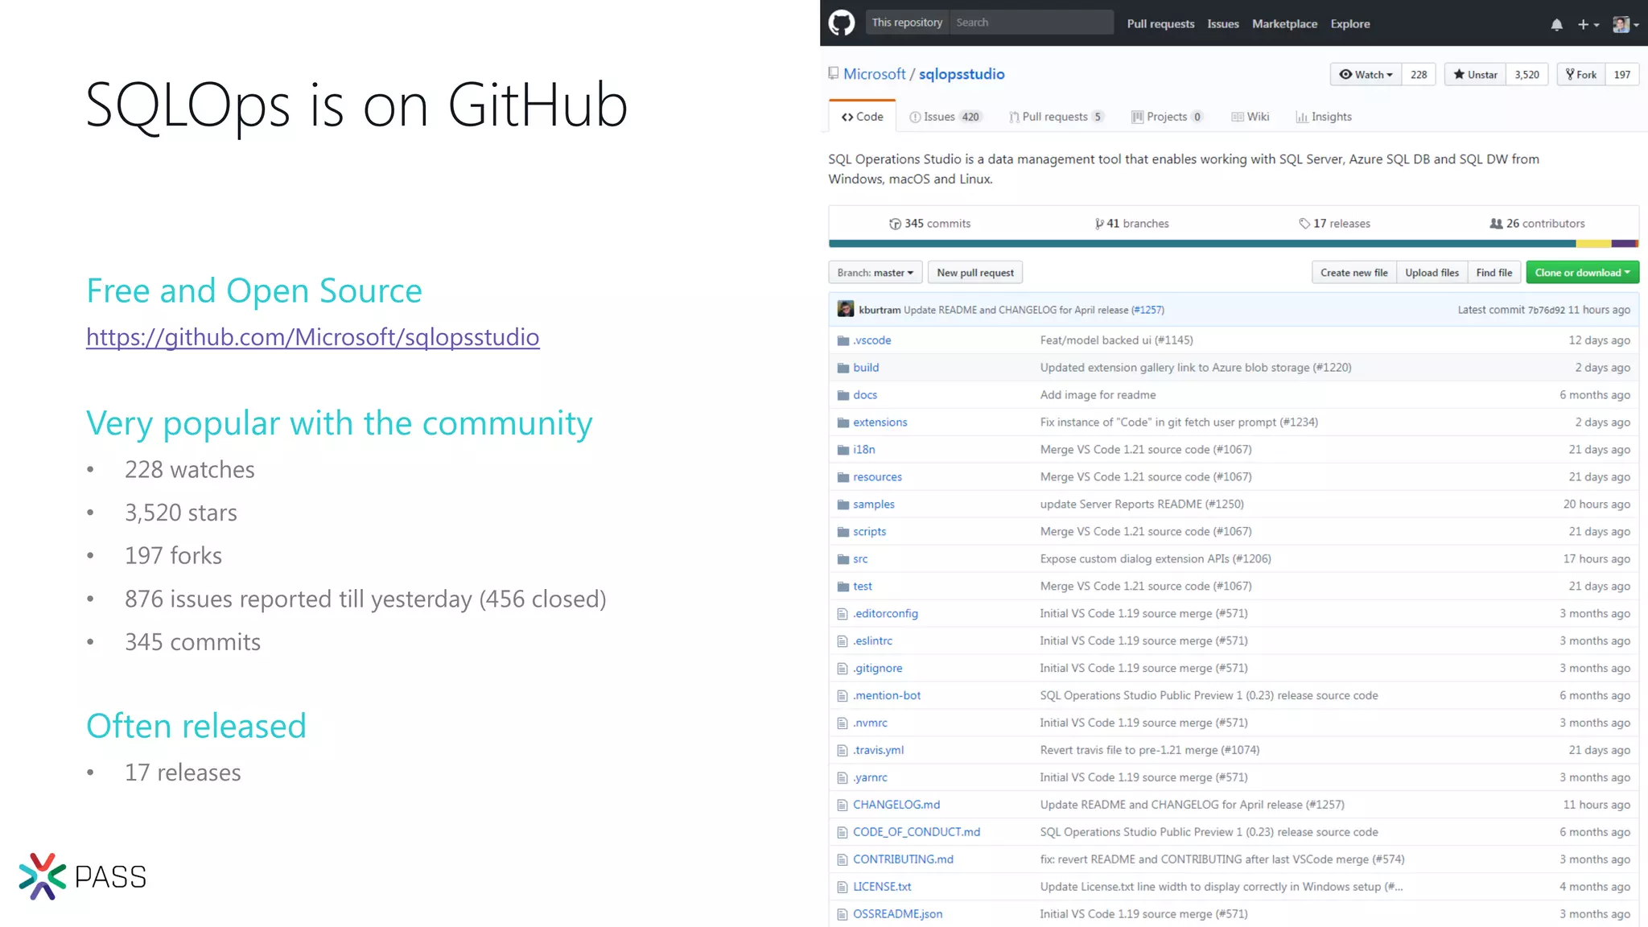Image resolution: width=1648 pixels, height=927 pixels.
Task: Open the plus create-new menu
Action: (x=1588, y=25)
